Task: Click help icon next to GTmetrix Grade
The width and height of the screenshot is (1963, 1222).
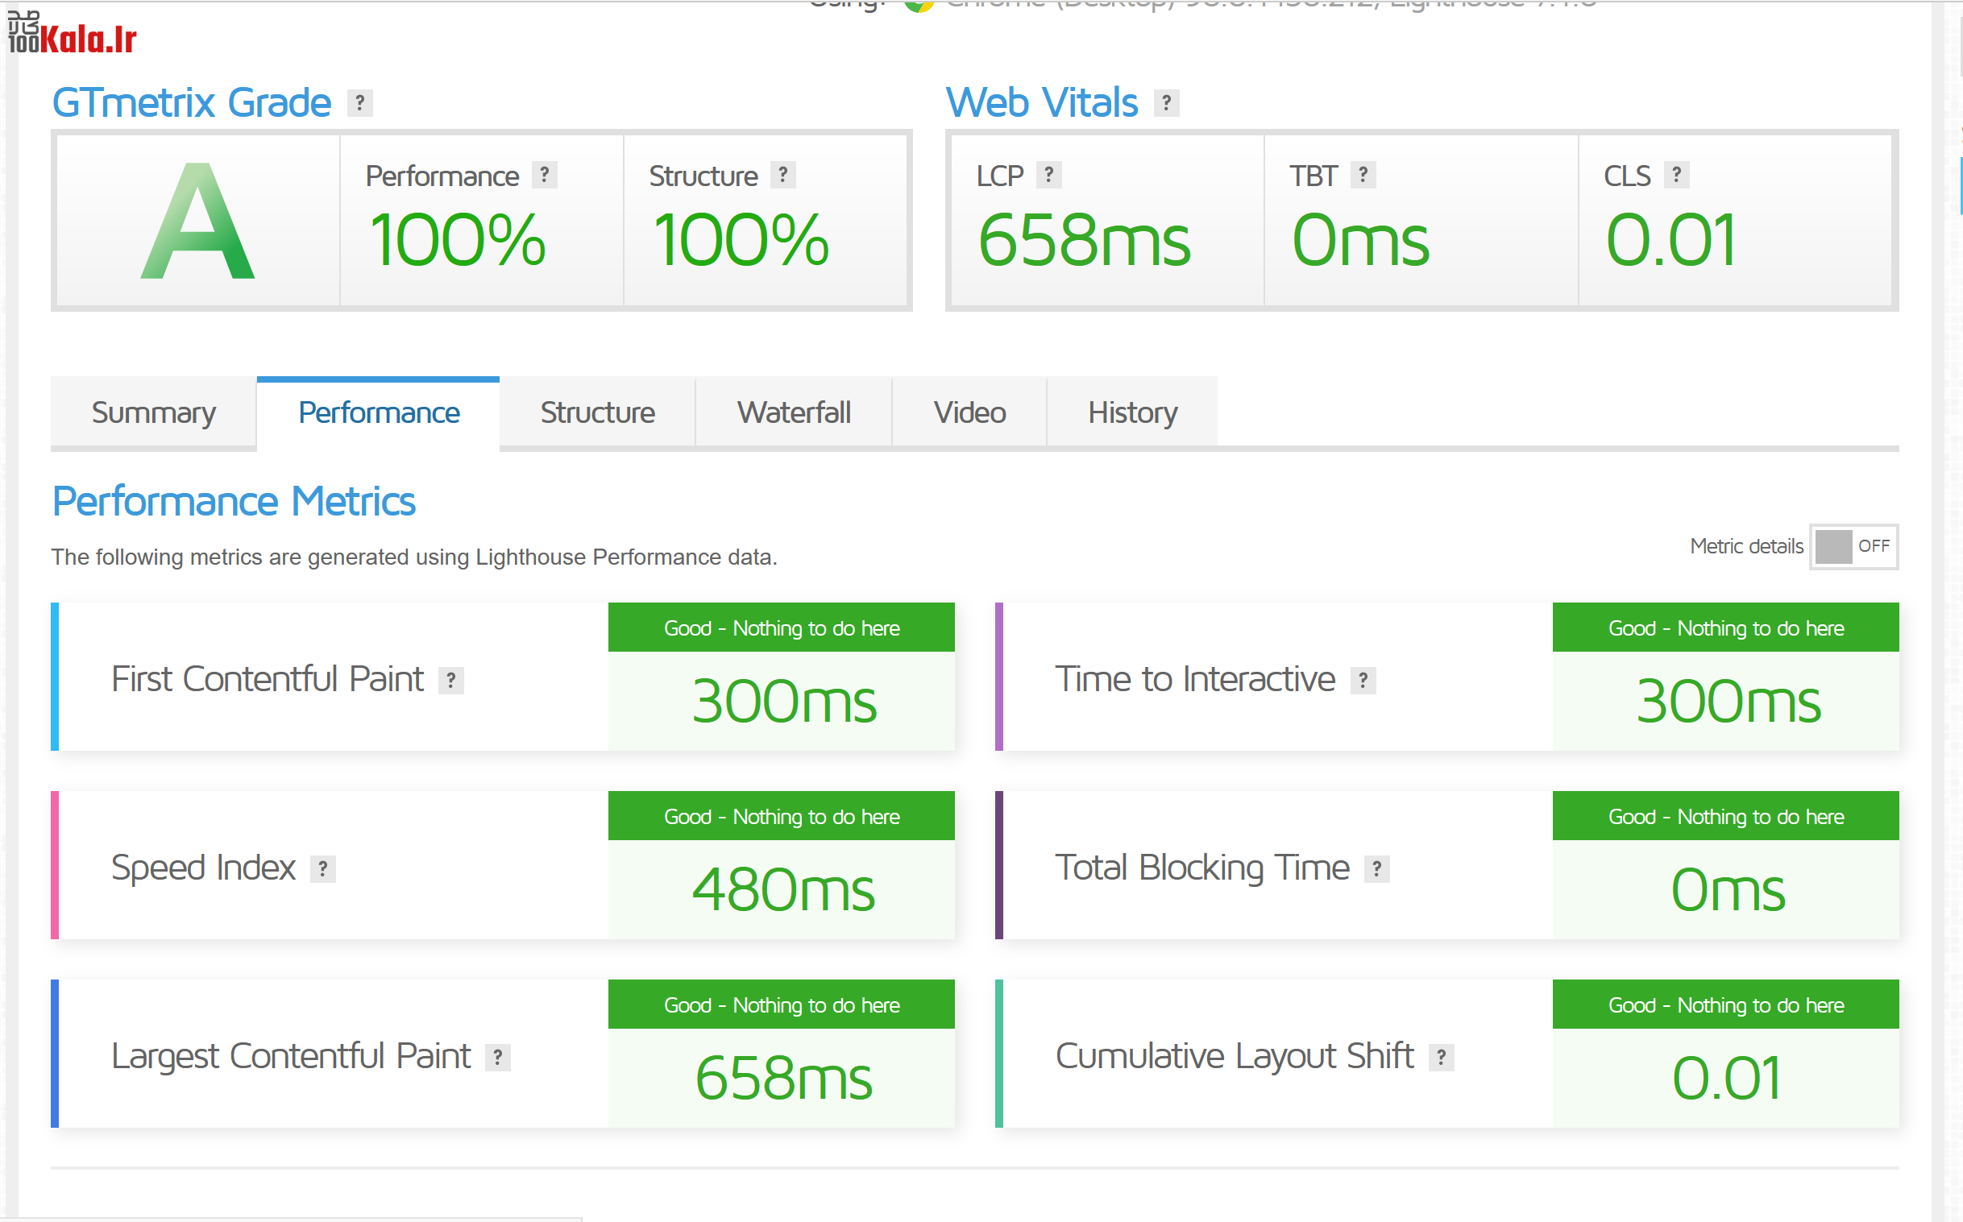Action: (x=359, y=103)
